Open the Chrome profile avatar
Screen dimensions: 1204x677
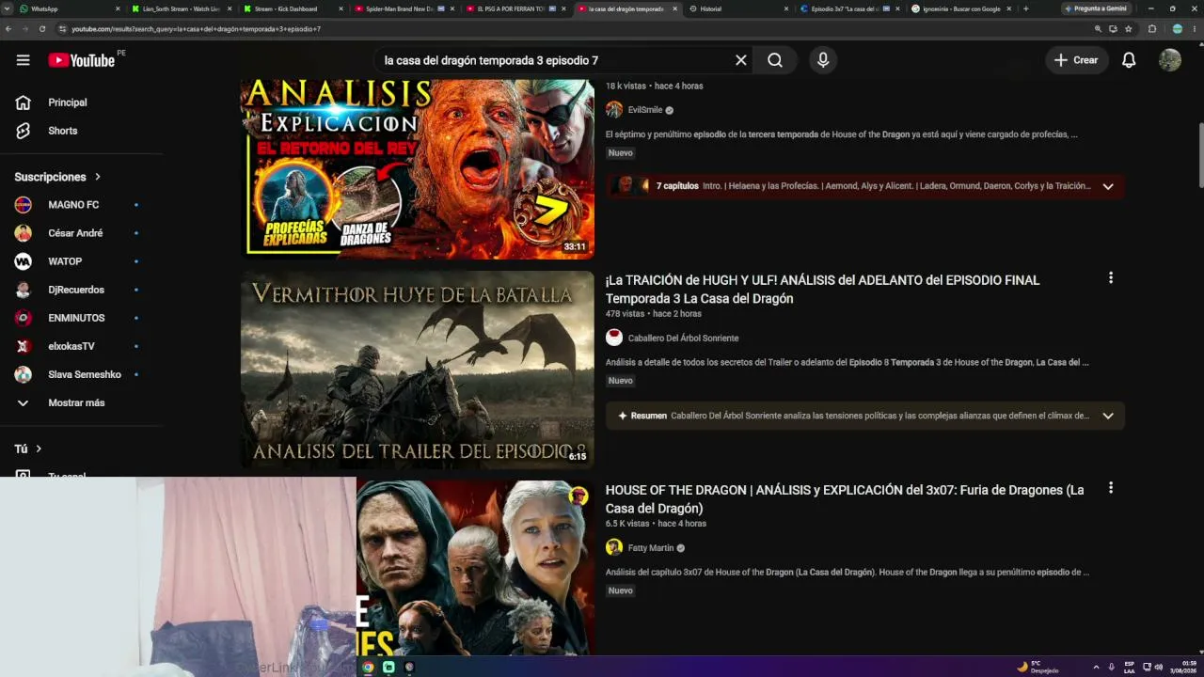[1177, 29]
